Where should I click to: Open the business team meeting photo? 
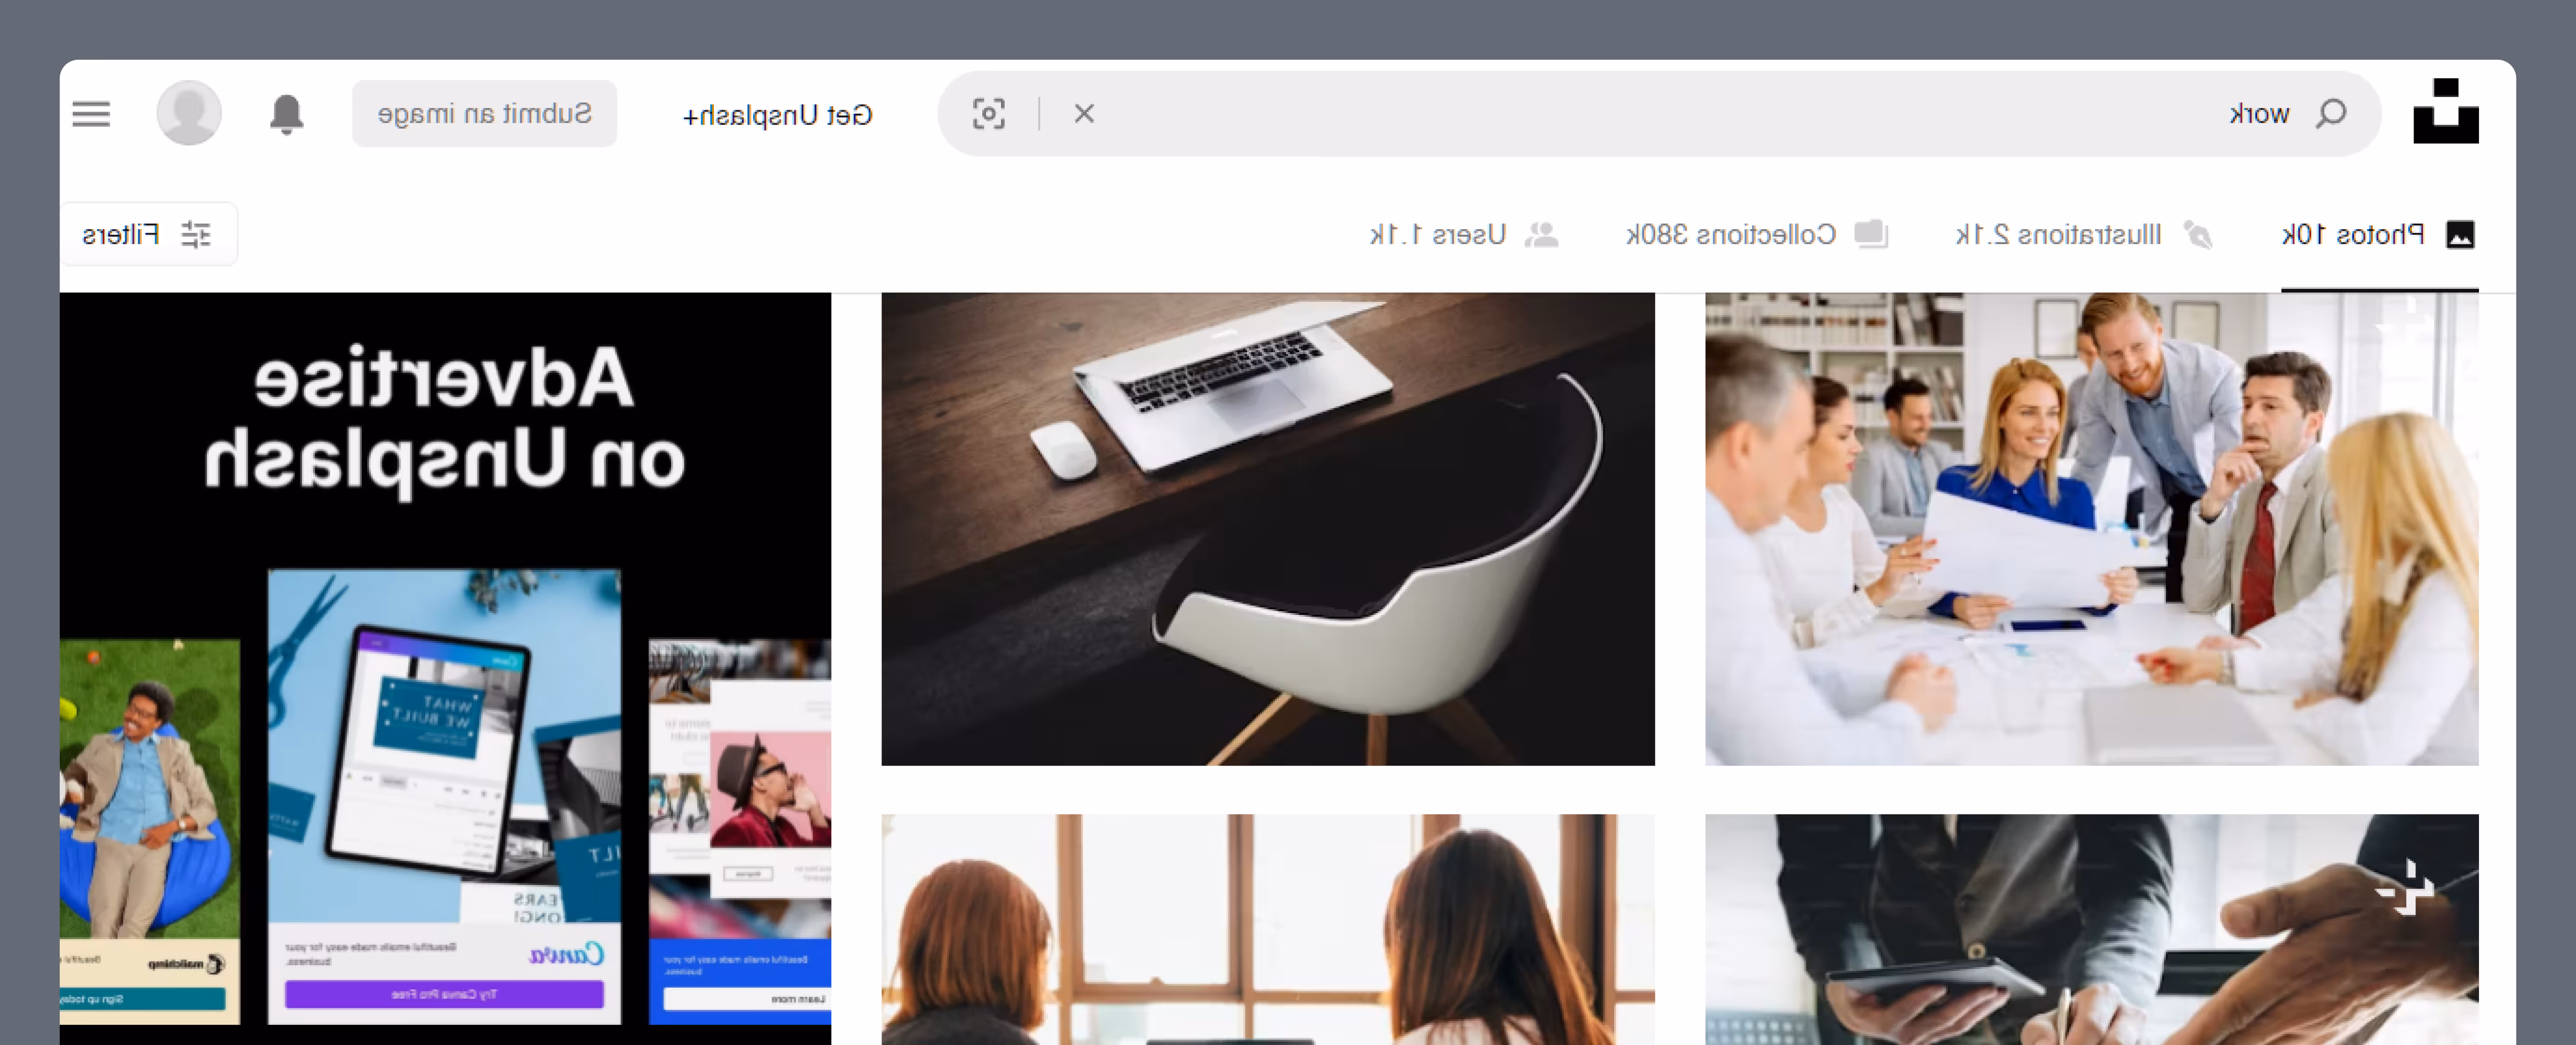[x=2092, y=529]
